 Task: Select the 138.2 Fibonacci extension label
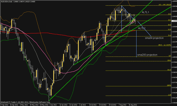point(169,60)
